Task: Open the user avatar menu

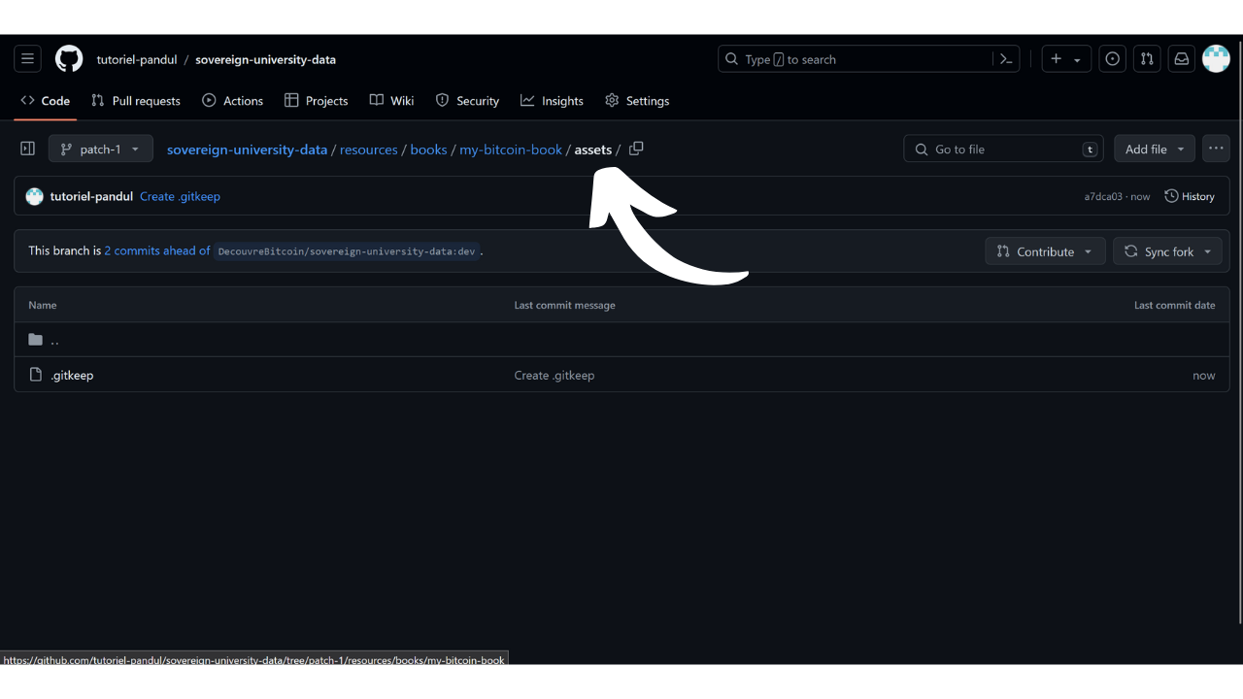Action: tap(1216, 59)
